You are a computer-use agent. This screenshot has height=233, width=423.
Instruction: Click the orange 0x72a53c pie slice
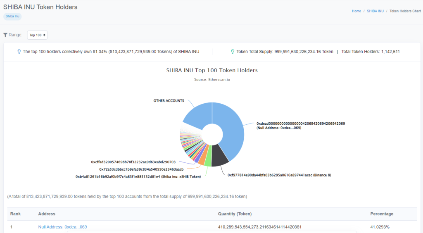(x=202, y=158)
